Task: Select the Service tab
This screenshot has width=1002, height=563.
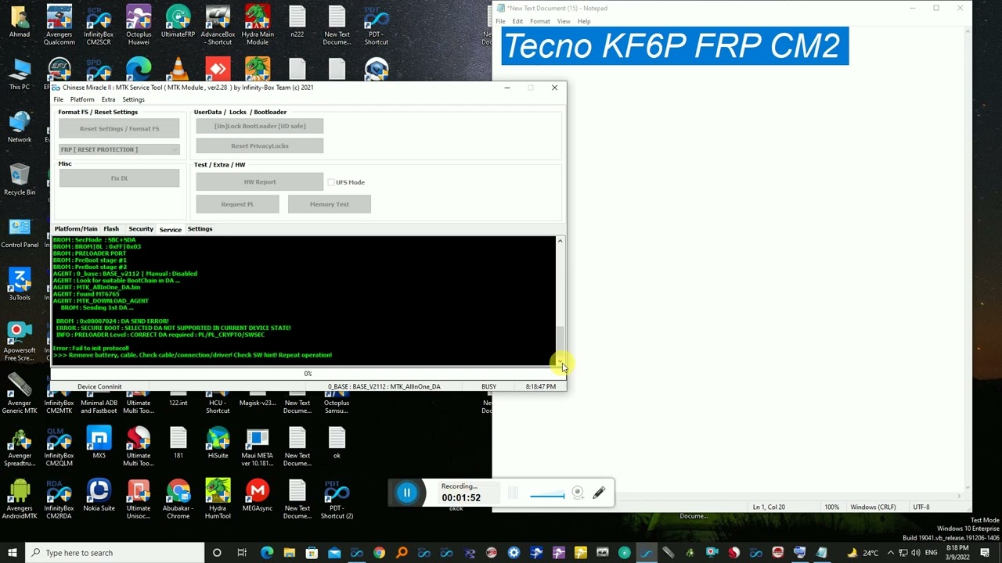Action: tap(170, 229)
